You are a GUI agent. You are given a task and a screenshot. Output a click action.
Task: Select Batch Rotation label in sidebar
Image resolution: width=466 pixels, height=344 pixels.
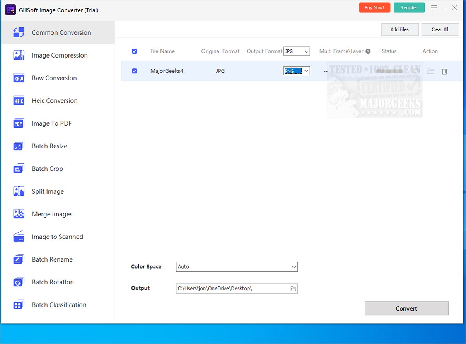53,282
